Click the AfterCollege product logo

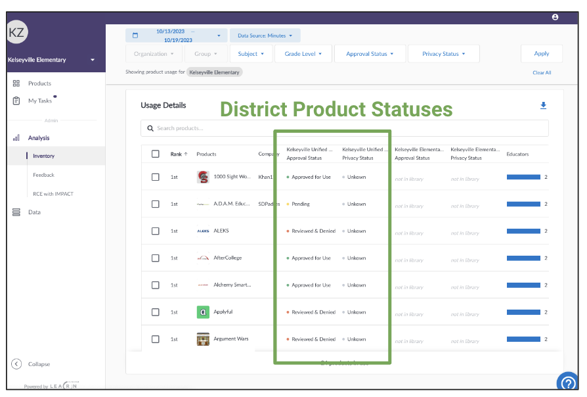pyautogui.click(x=203, y=258)
